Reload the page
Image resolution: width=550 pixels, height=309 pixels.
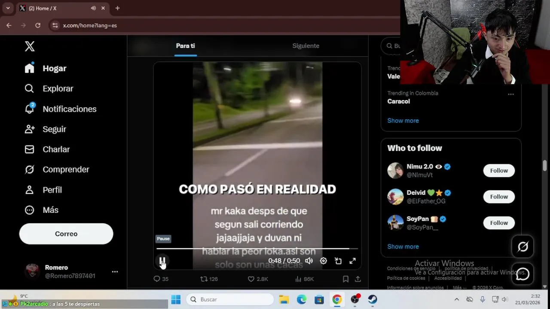tap(38, 25)
